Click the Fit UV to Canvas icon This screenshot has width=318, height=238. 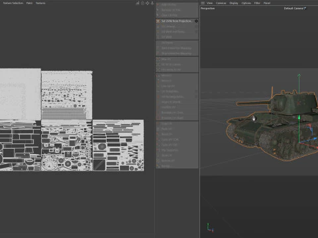coord(158,65)
